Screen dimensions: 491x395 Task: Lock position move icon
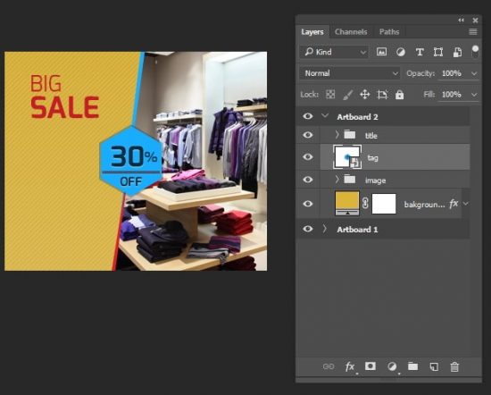pos(365,95)
